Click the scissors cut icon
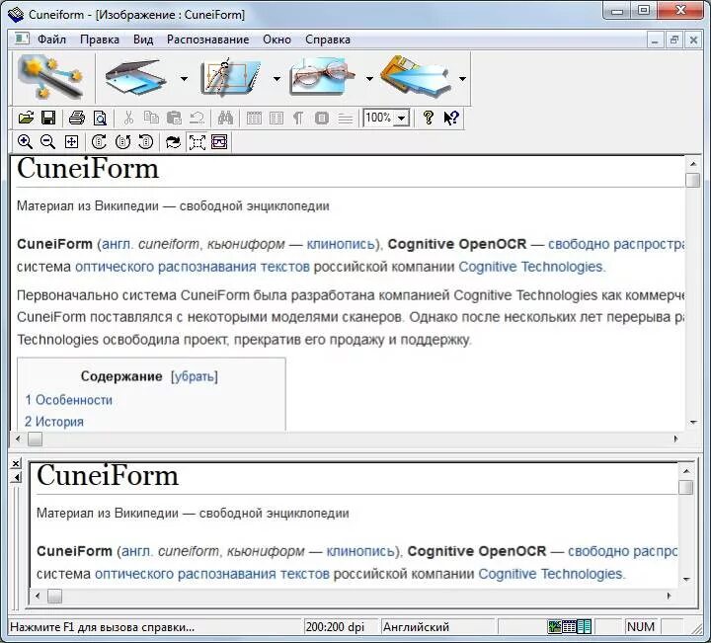This screenshot has height=643, width=711. pyautogui.click(x=128, y=118)
